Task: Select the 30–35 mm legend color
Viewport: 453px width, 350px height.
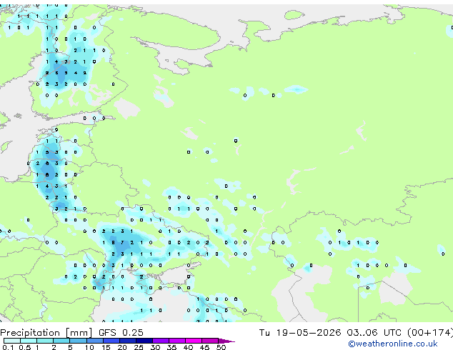Action: point(161,341)
